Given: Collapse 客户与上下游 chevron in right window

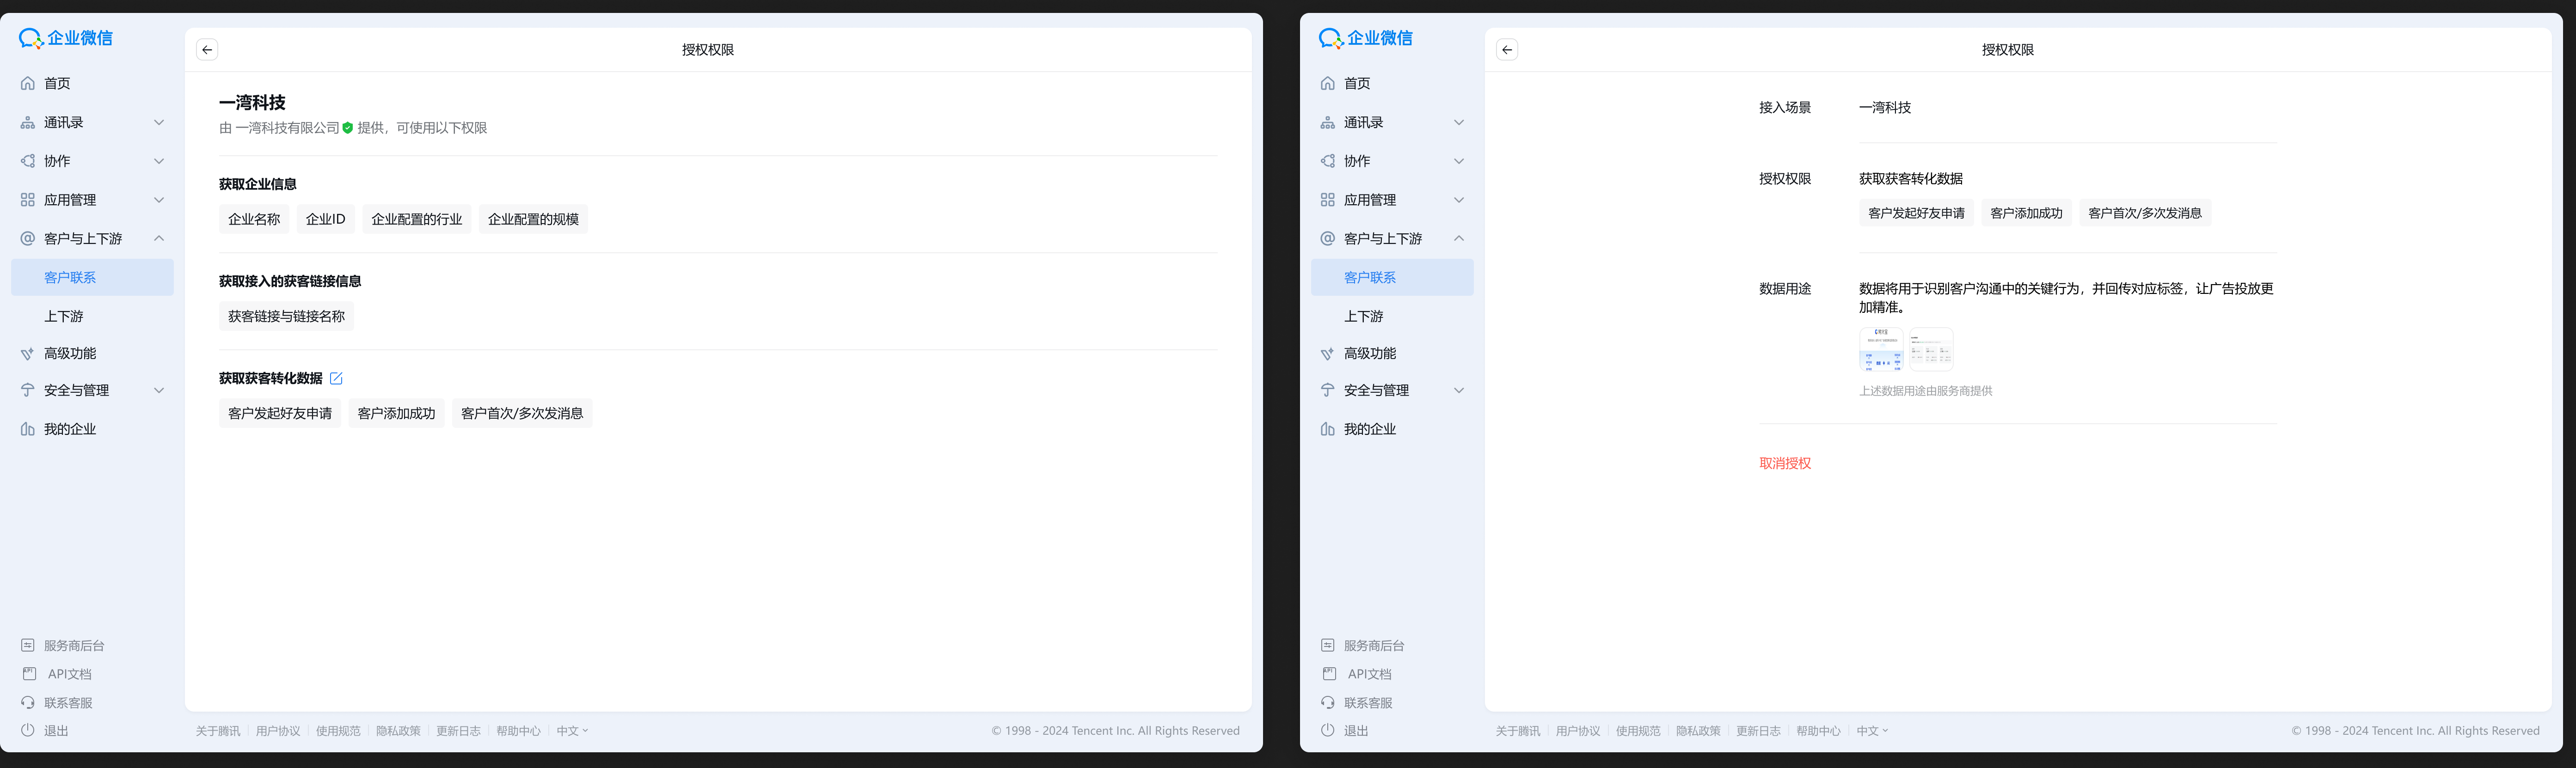Looking at the screenshot, I should click(1459, 238).
